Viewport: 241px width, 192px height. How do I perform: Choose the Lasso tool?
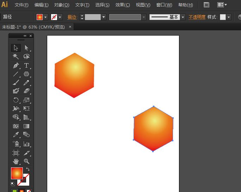click(26, 56)
